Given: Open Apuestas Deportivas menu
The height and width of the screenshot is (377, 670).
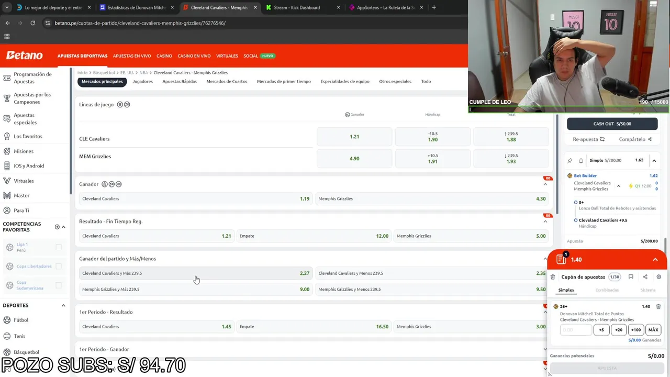Looking at the screenshot, I should [x=82, y=56].
